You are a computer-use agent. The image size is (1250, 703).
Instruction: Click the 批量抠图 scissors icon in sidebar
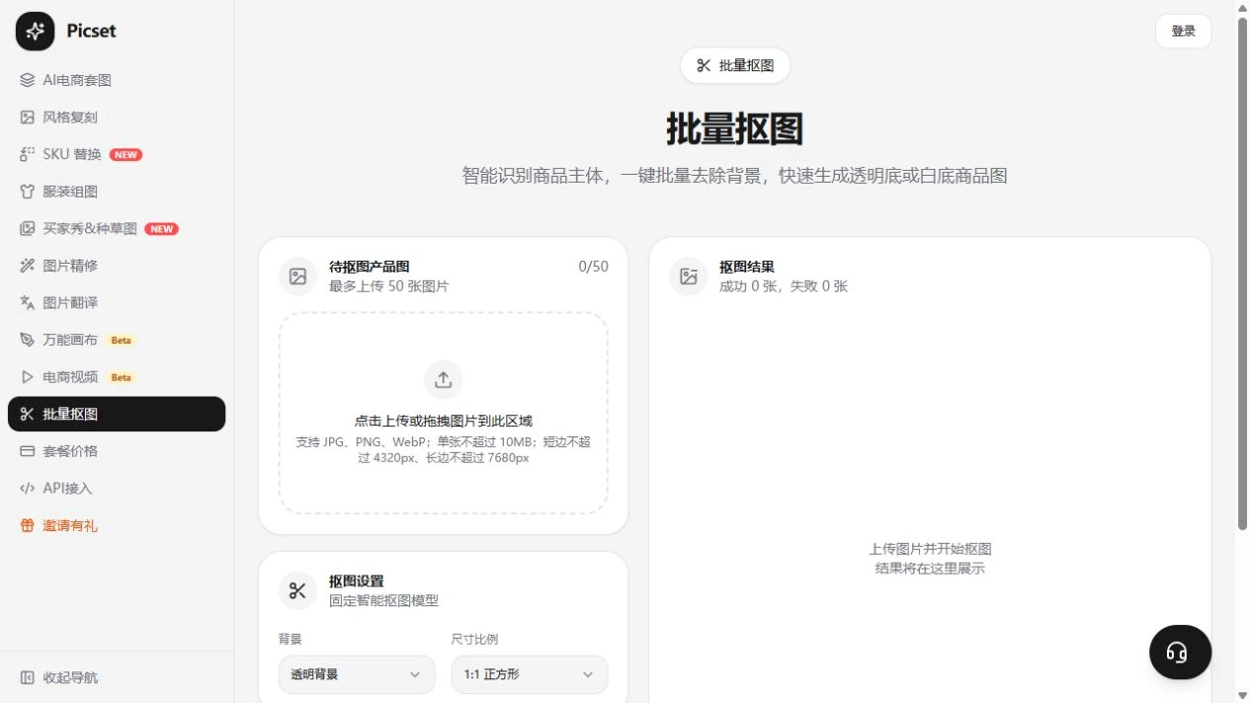pos(28,415)
